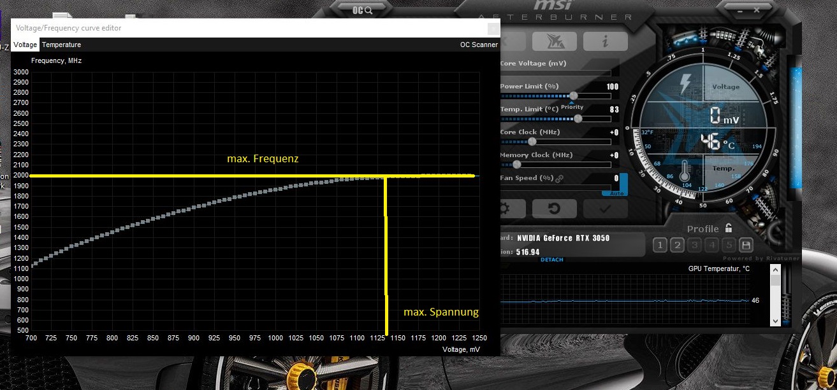
Task: Close the Afterburner window with X
Action: click(x=757, y=10)
